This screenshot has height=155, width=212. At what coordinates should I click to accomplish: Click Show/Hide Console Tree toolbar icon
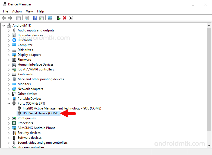click(18, 18)
